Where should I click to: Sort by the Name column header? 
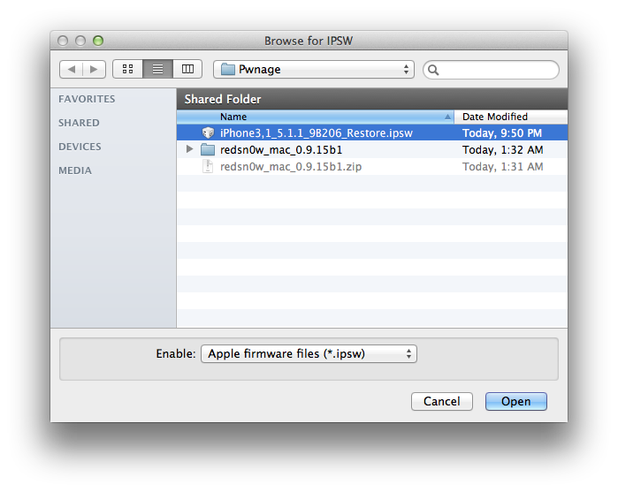point(316,117)
